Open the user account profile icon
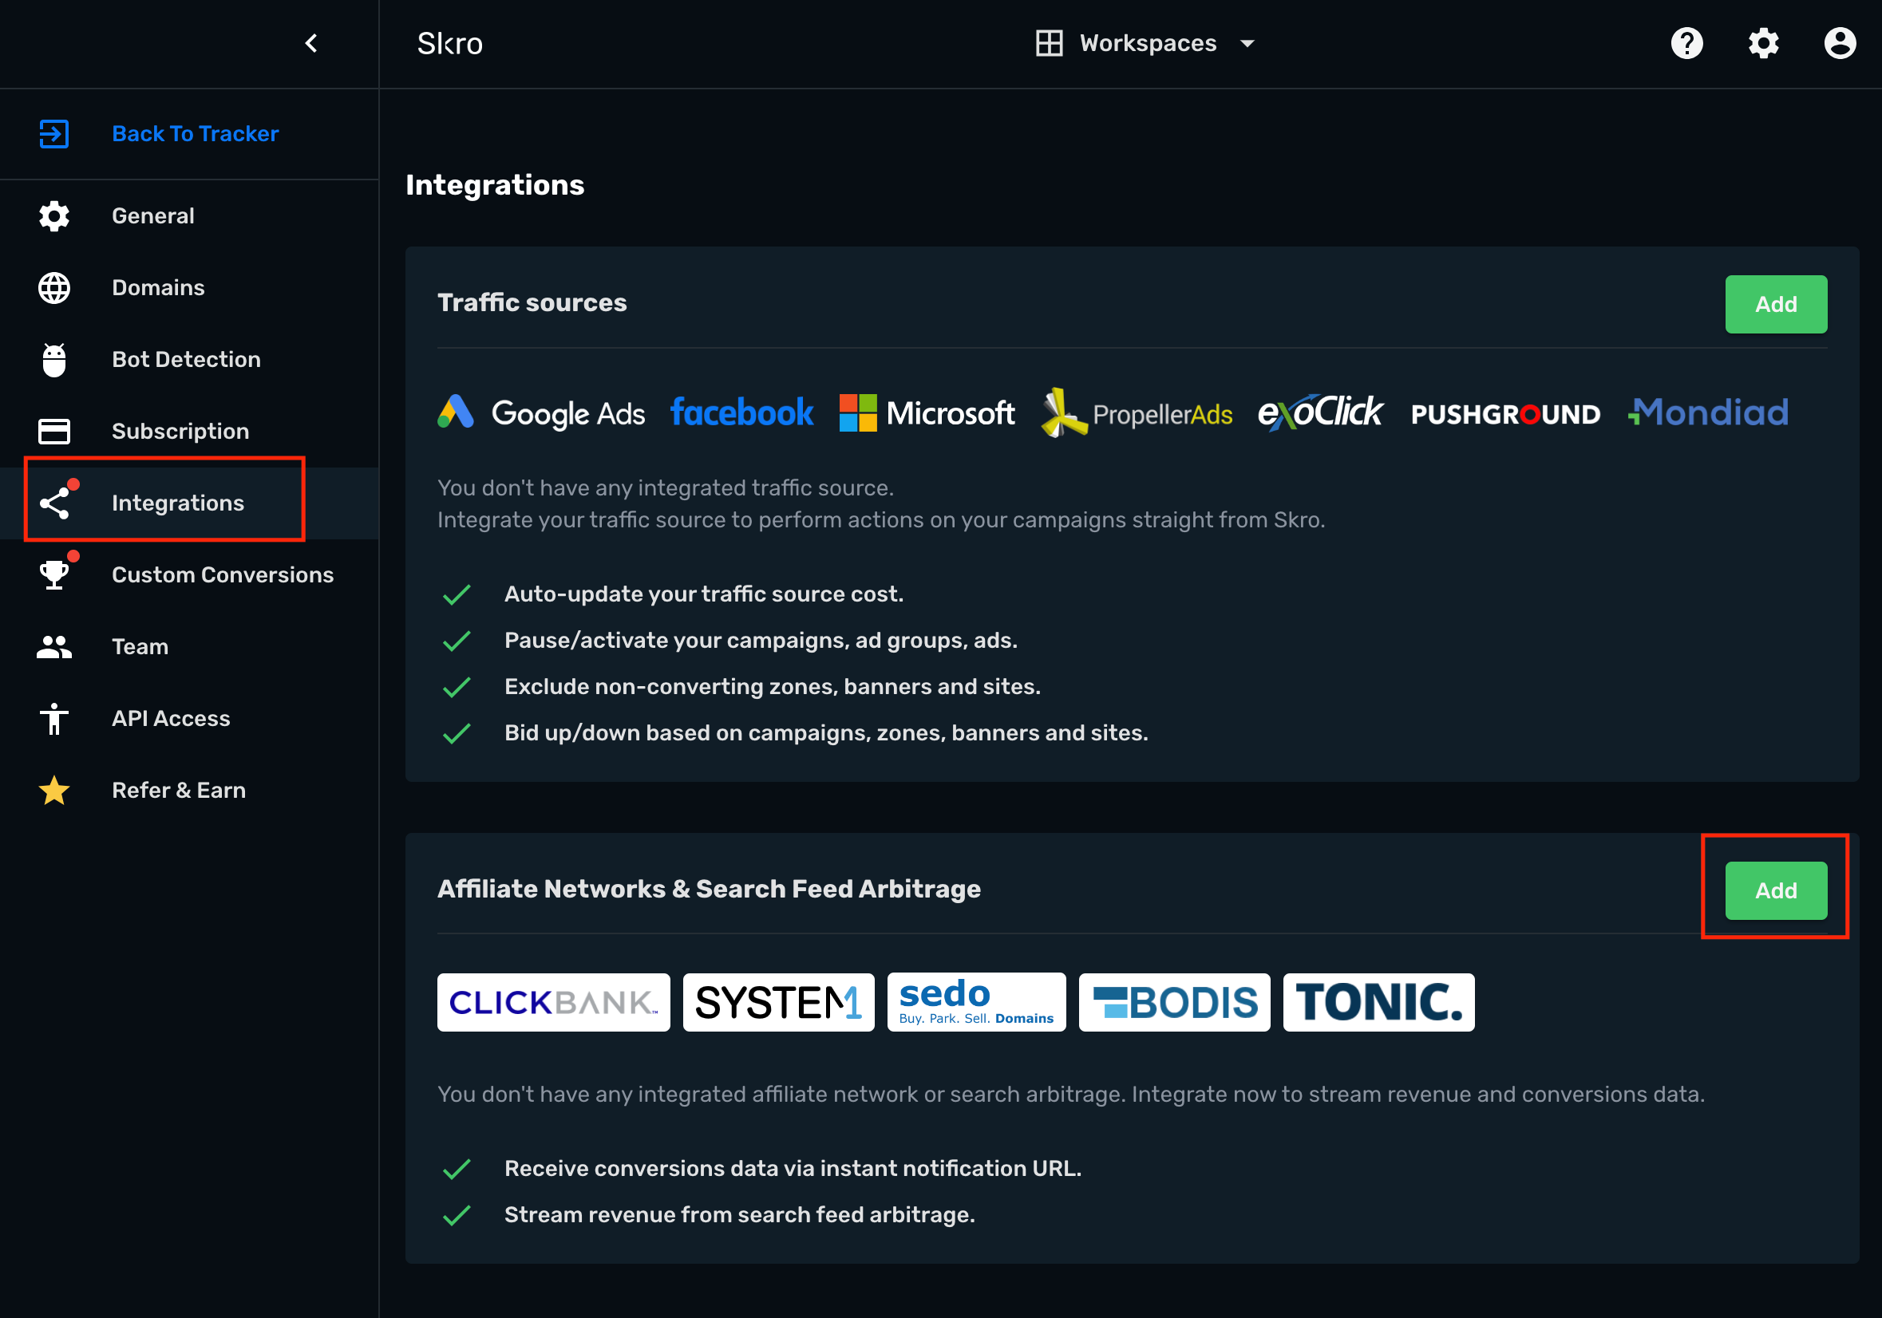This screenshot has height=1318, width=1882. 1840,43
